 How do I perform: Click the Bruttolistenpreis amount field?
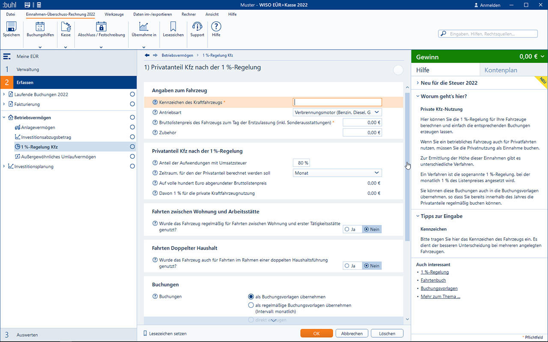click(362, 123)
